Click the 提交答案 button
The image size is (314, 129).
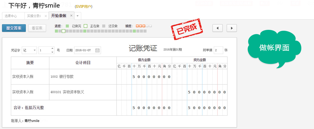pyautogui.click(x=14, y=28)
